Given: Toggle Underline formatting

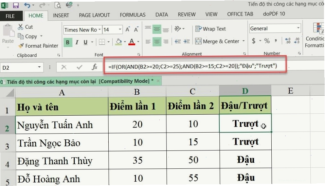Looking at the screenshot, I should click(x=85, y=42).
